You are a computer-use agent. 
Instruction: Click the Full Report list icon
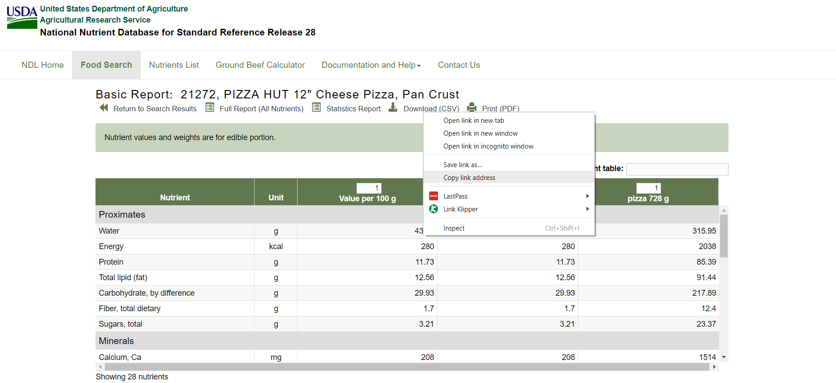click(x=210, y=107)
